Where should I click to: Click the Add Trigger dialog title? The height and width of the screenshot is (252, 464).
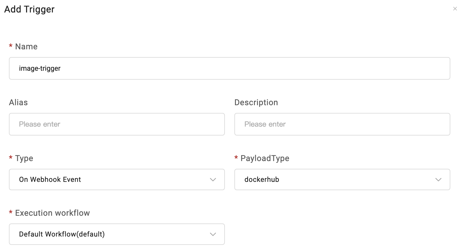pyautogui.click(x=29, y=10)
